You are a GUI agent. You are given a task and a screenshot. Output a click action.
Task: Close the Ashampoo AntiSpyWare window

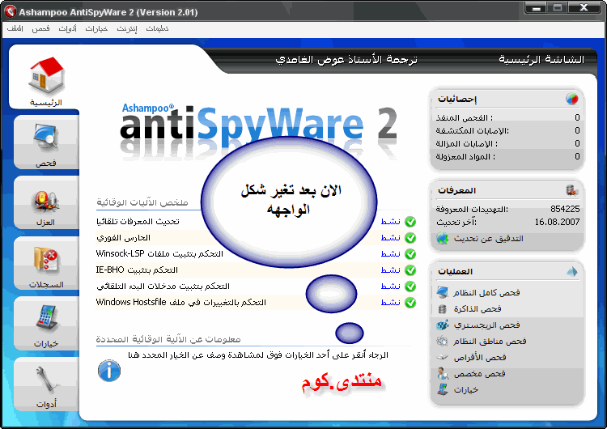click(584, 8)
